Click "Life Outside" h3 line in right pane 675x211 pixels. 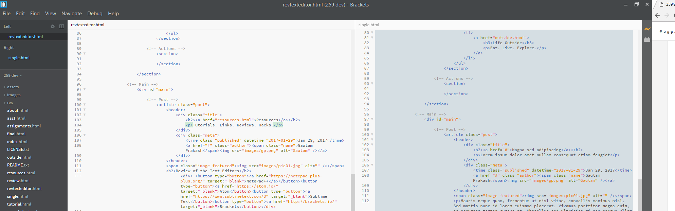[508, 43]
